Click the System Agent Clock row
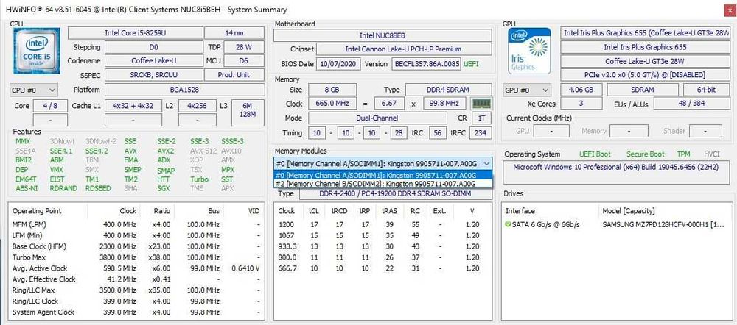The height and width of the screenshot is (325, 737). coord(136,312)
